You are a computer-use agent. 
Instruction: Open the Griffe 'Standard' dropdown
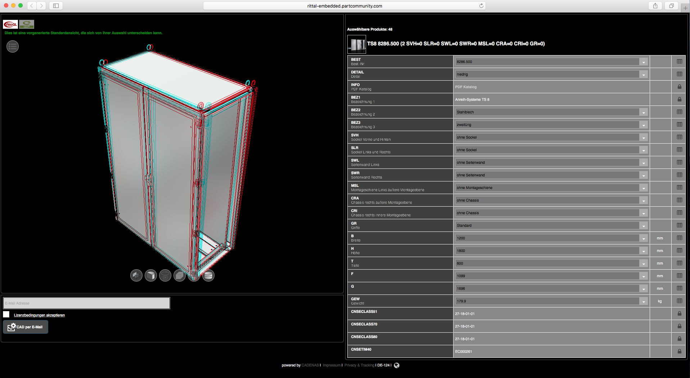click(x=551, y=225)
